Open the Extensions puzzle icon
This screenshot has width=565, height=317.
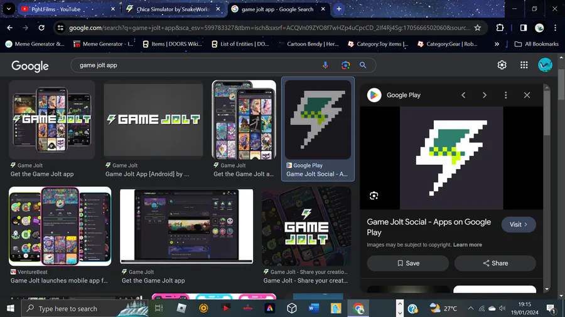pyautogui.click(x=500, y=28)
